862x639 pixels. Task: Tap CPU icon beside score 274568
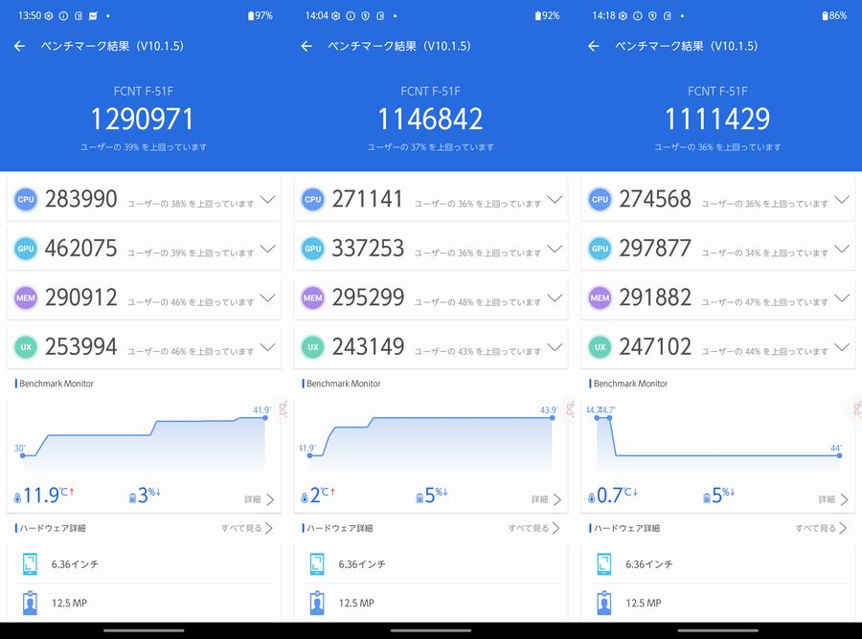tap(600, 199)
